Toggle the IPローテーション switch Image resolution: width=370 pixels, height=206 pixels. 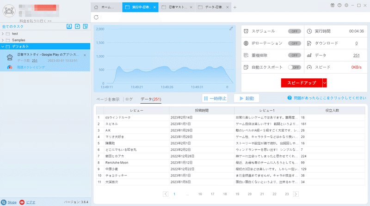pos(294,43)
